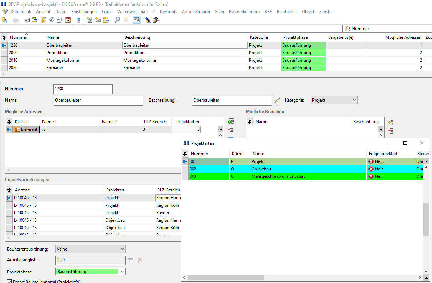Jump to top in Projektarten list scroll button
The height and width of the screenshot is (283, 432).
coord(426,161)
